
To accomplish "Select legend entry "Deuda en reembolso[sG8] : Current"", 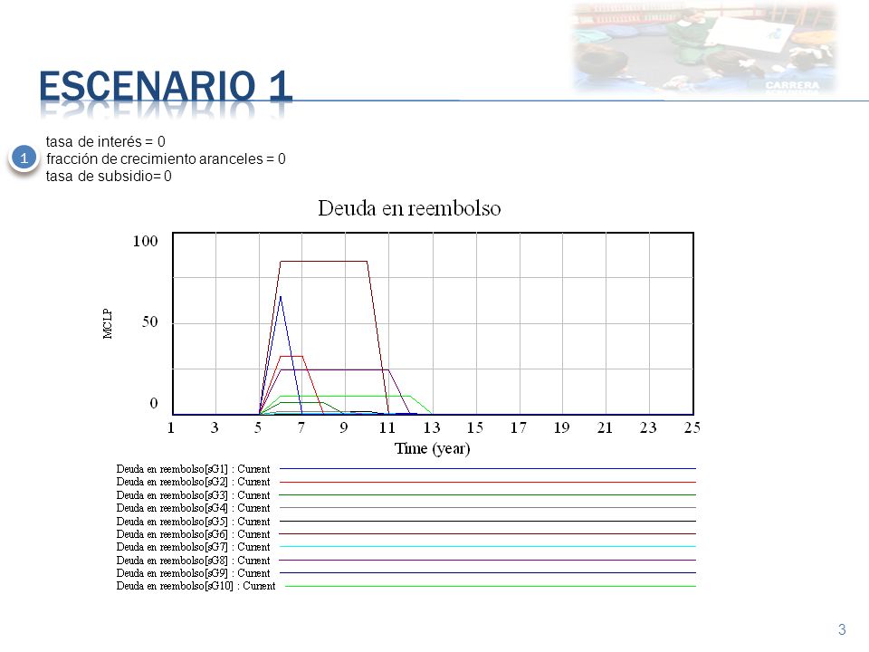I will pos(193,560).
